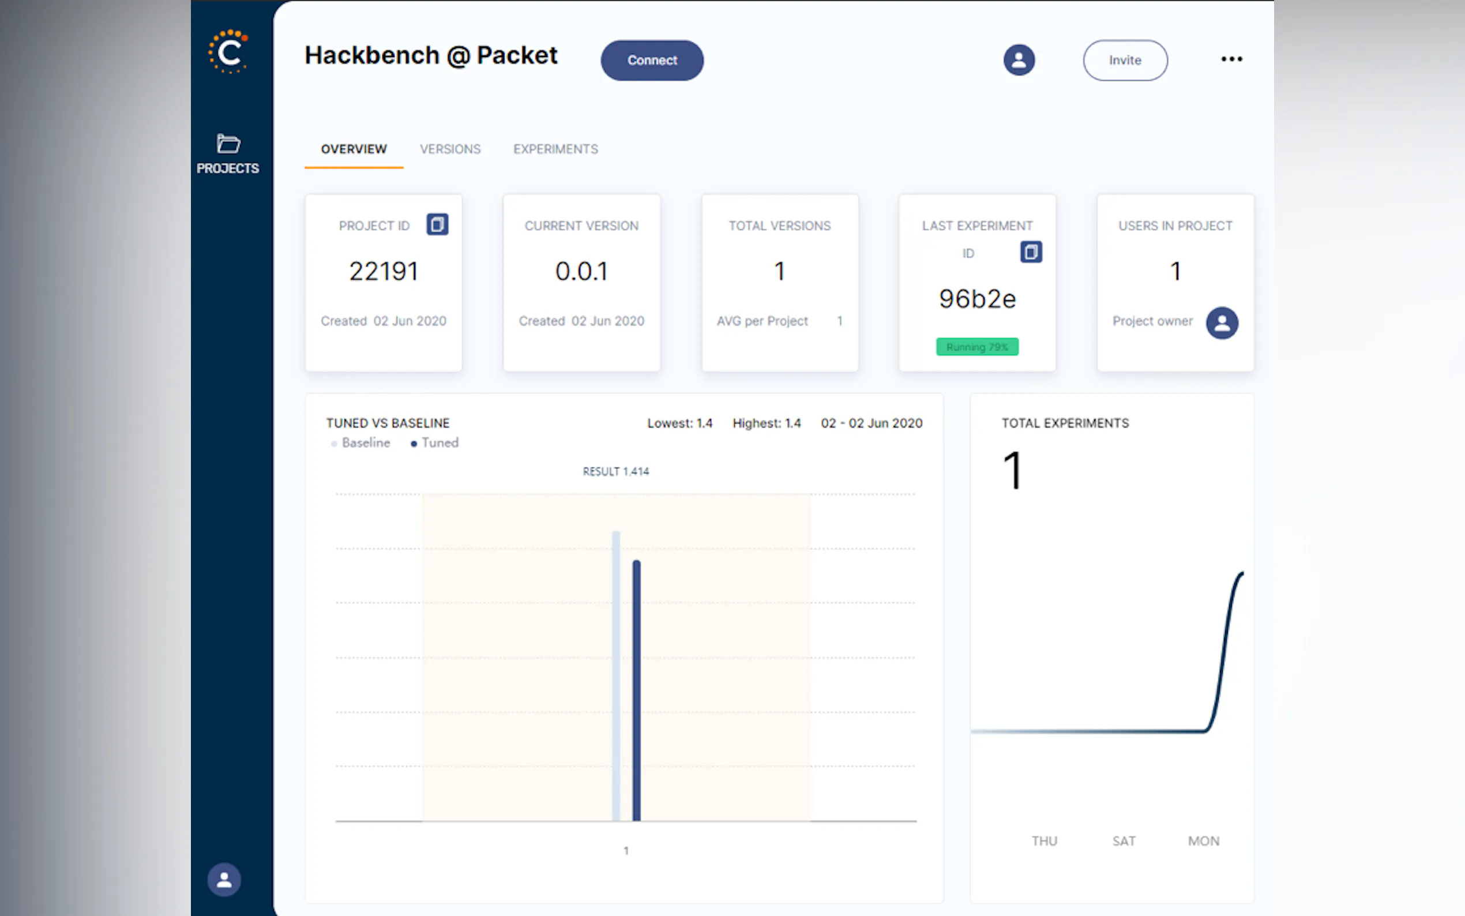Click the PROJECTS label in sidebar
The image size is (1465, 916).
(228, 168)
